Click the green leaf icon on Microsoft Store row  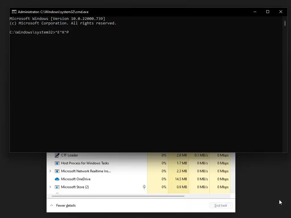click(x=144, y=187)
